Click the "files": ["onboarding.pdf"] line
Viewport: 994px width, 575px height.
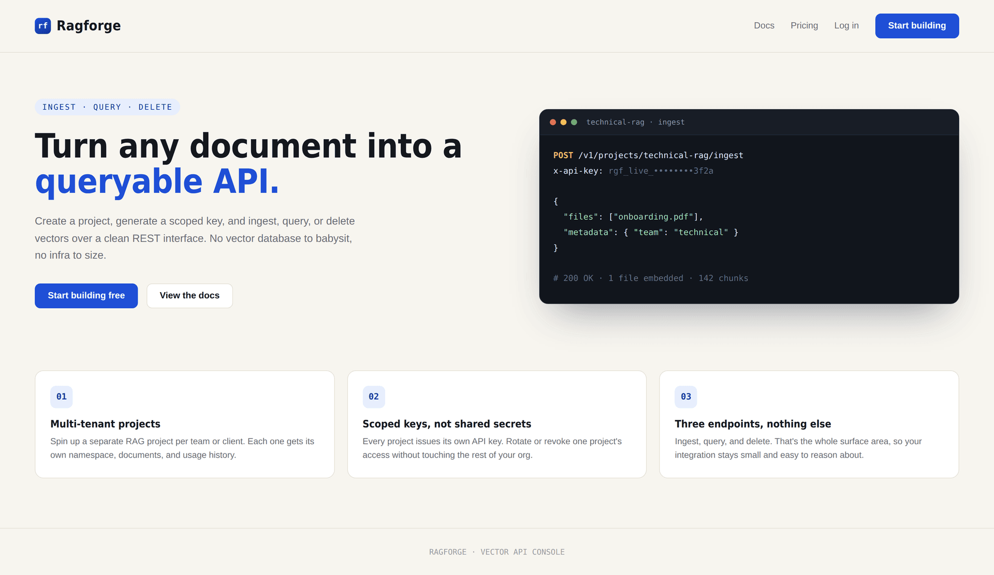633,217
